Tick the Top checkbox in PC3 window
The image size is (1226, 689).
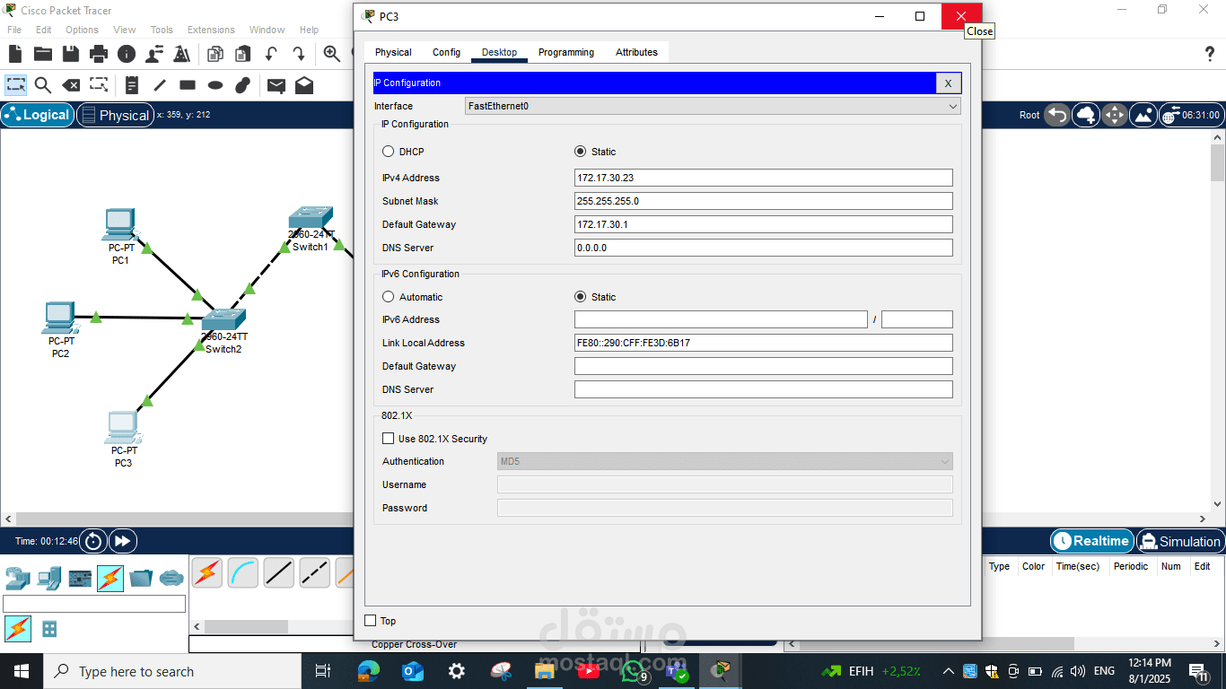point(371,621)
